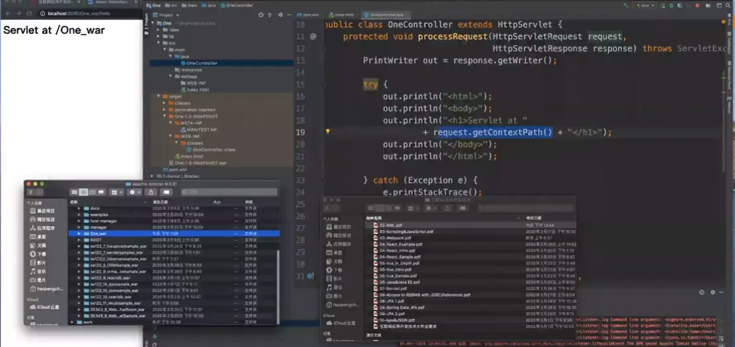Collapse the META-INF folder in target
Viewport: 735px width, 347px height.
click(170, 122)
